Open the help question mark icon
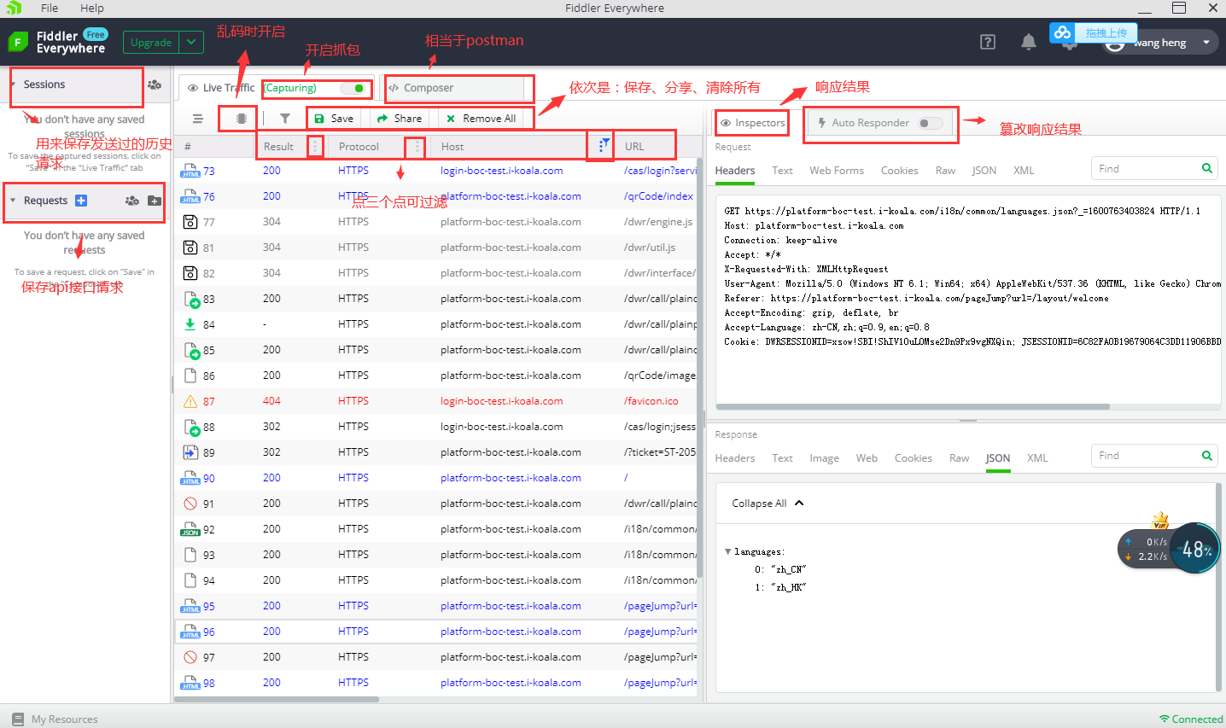The image size is (1226, 728). tap(988, 42)
